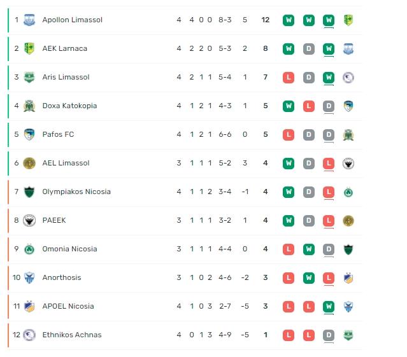Click the Apollon Limassol team crest
407x357 pixels.
(29, 20)
